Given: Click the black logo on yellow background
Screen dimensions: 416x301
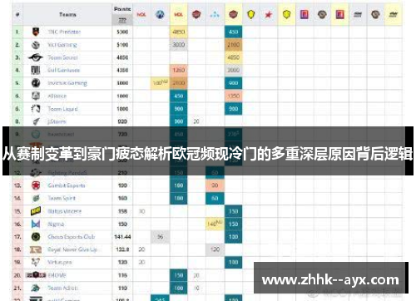Looking at the screenshot, I should (x=394, y=14).
